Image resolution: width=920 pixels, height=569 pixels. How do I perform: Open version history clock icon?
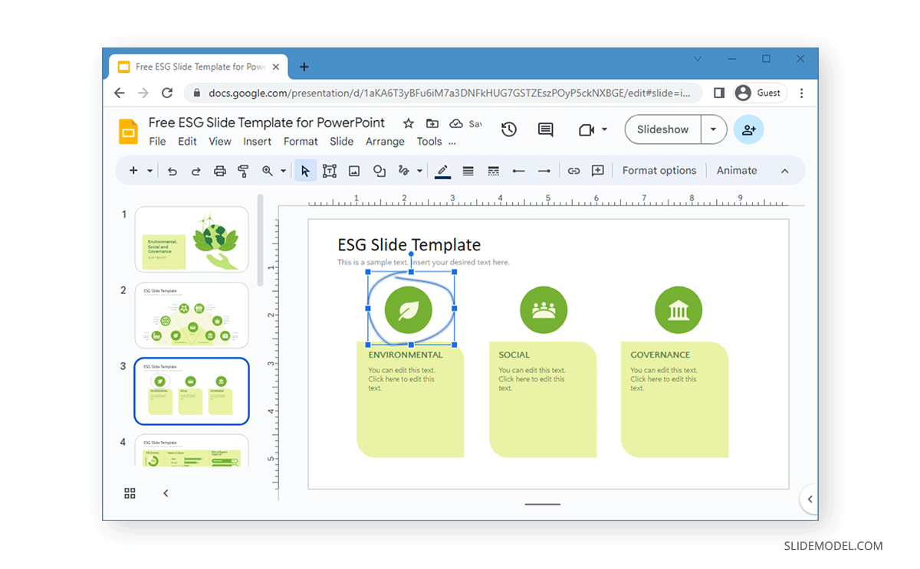(x=509, y=129)
